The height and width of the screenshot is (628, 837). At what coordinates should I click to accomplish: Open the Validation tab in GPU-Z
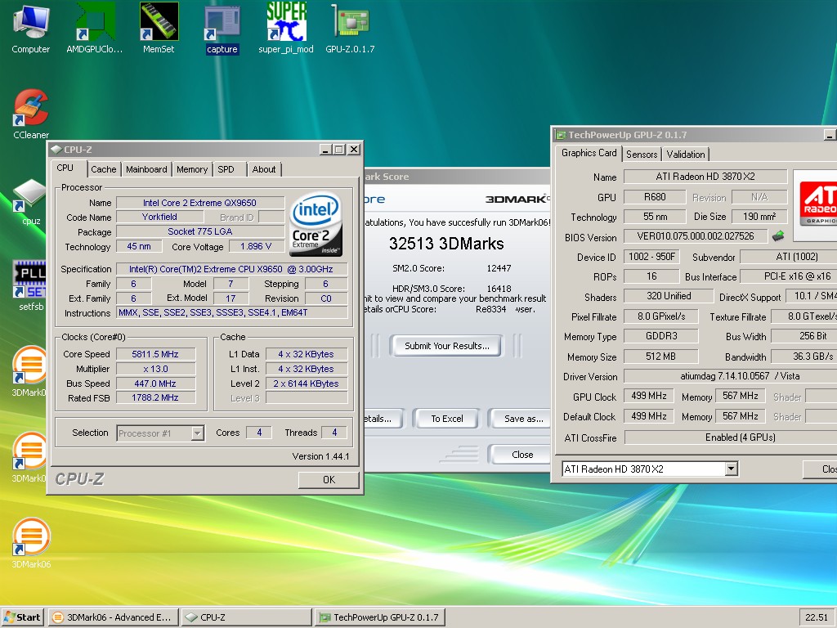(x=686, y=155)
